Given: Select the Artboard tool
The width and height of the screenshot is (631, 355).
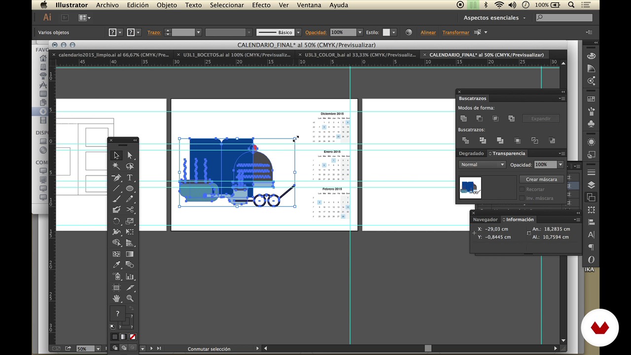Looking at the screenshot, I should (x=116, y=287).
